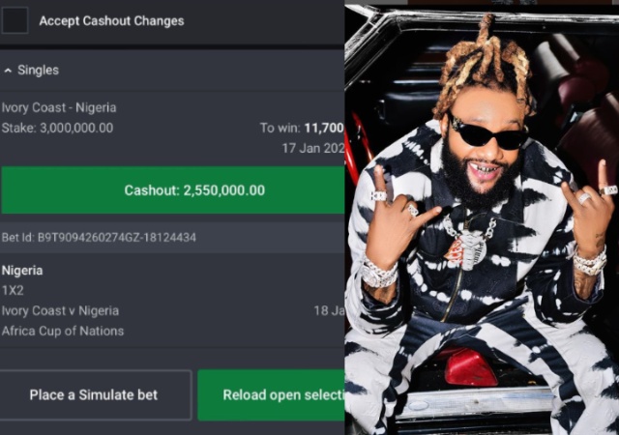Select the bold Nigeria pick label
The width and height of the screenshot is (619, 435).
click(22, 271)
